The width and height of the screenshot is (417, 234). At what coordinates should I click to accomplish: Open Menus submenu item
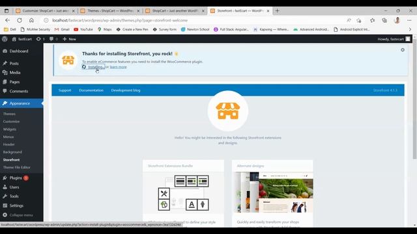pos(8,137)
